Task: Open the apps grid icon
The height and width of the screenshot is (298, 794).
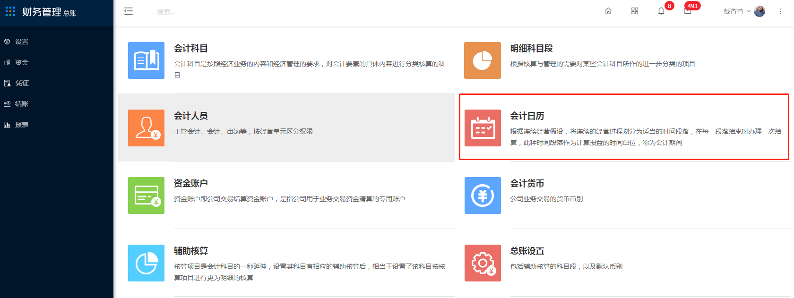Action: (x=635, y=11)
